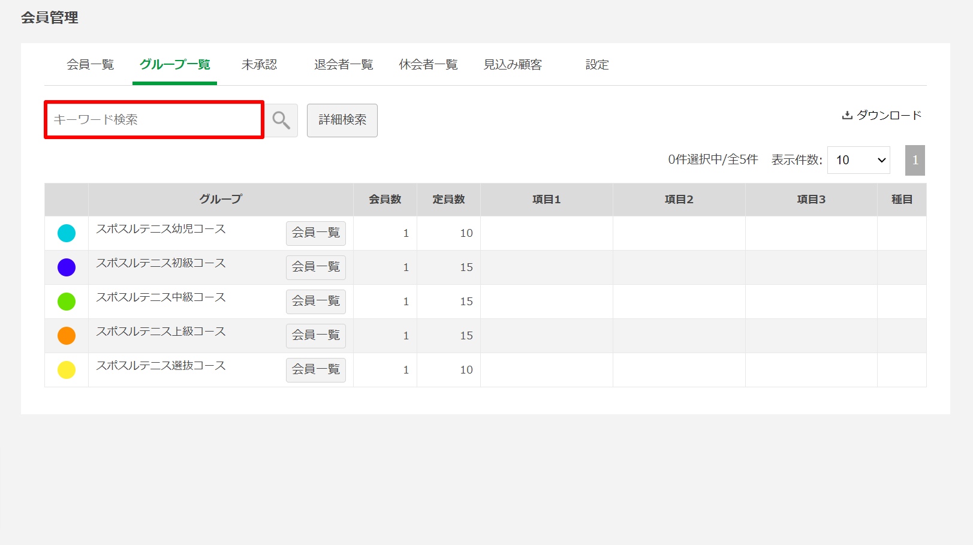Viewport: 973px width, 545px height.
Task: Click the magnifier search icon button
Action: [x=281, y=121]
